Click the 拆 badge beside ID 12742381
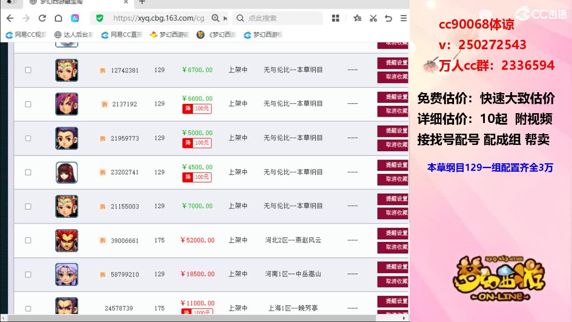This screenshot has width=572, height=322. pos(103,70)
